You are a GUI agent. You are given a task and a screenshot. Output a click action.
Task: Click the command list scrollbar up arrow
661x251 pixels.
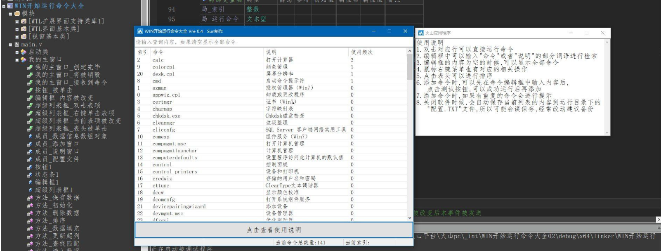(410, 51)
